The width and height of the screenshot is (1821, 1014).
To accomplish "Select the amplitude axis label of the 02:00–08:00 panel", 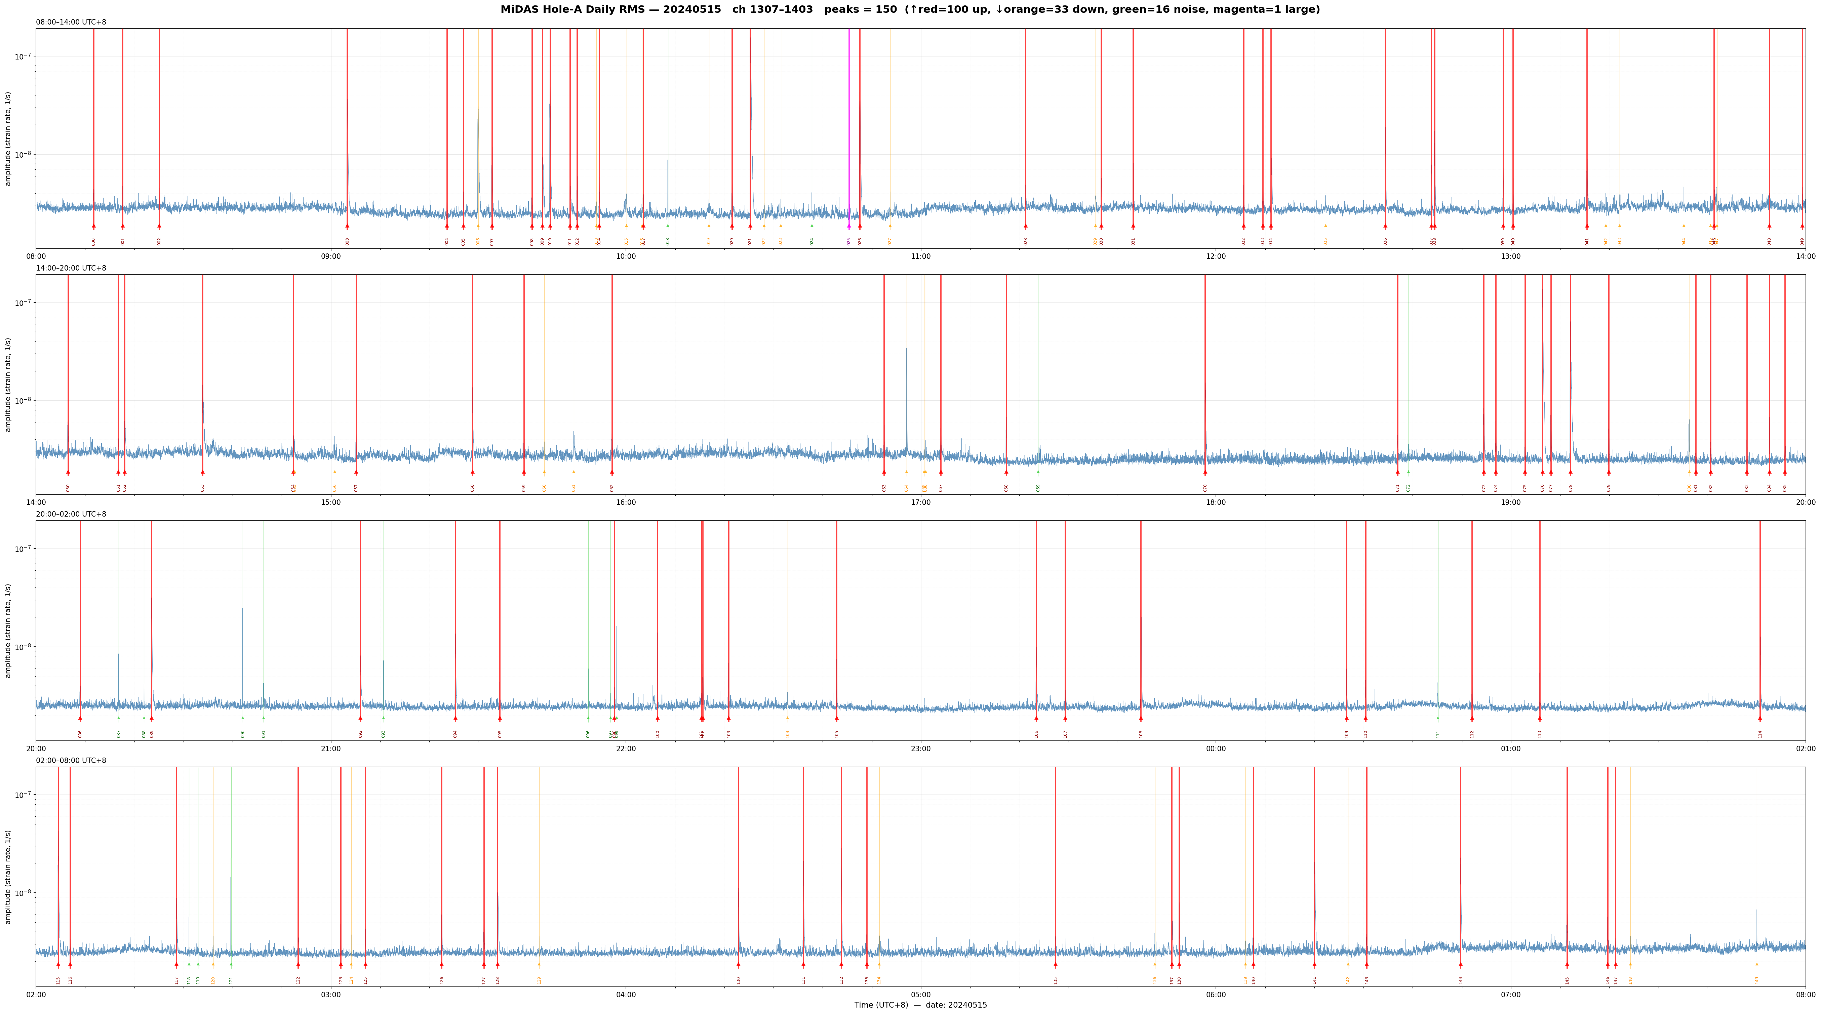I will point(8,877).
